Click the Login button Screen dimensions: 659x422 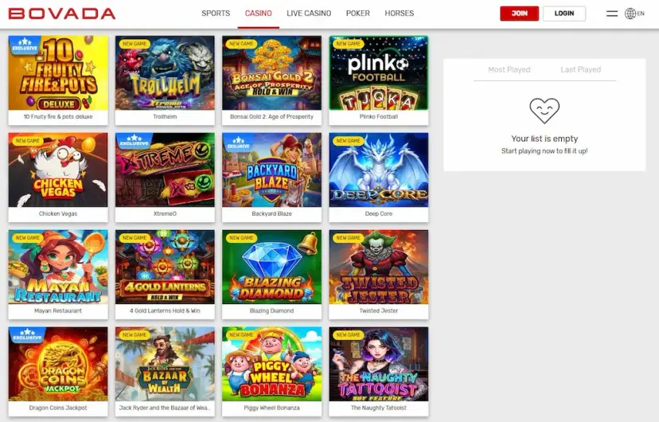point(564,14)
